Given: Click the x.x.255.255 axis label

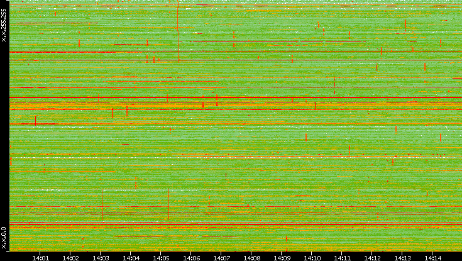Looking at the screenshot, I should pyautogui.click(x=4, y=25).
